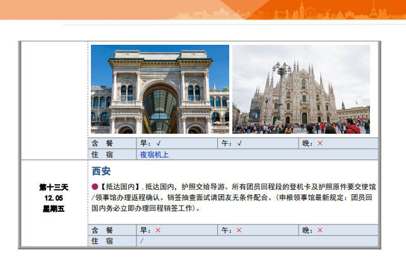
Task: Click the red cross beside 晚 in Xi'an table
Action: click(x=320, y=230)
